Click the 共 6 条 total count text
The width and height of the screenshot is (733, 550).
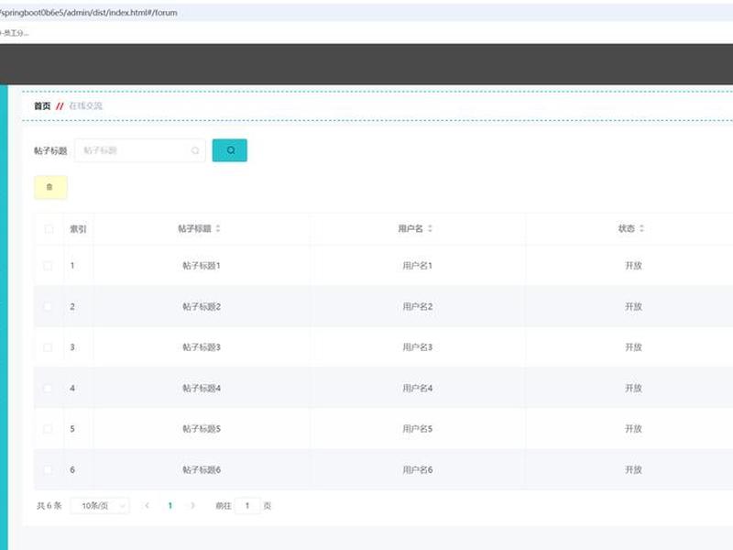pos(49,506)
